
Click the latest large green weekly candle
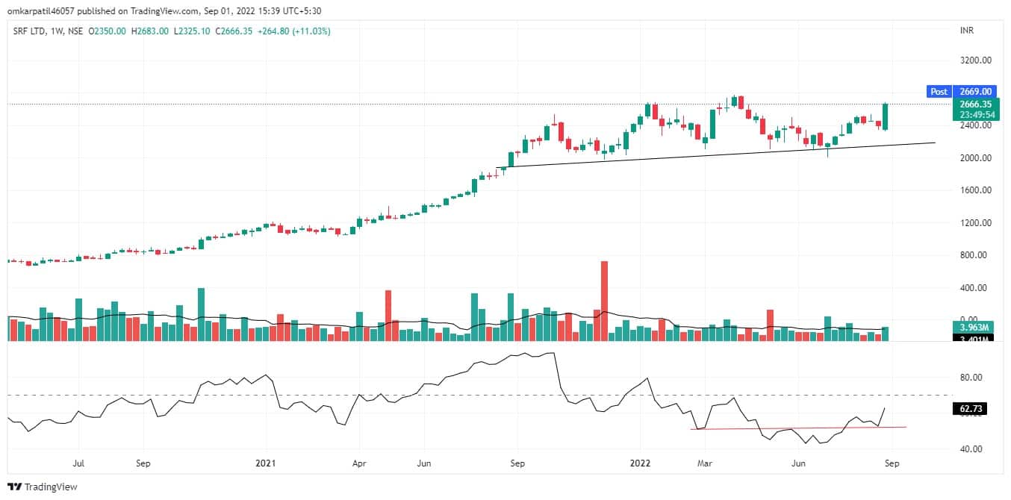tap(886, 116)
